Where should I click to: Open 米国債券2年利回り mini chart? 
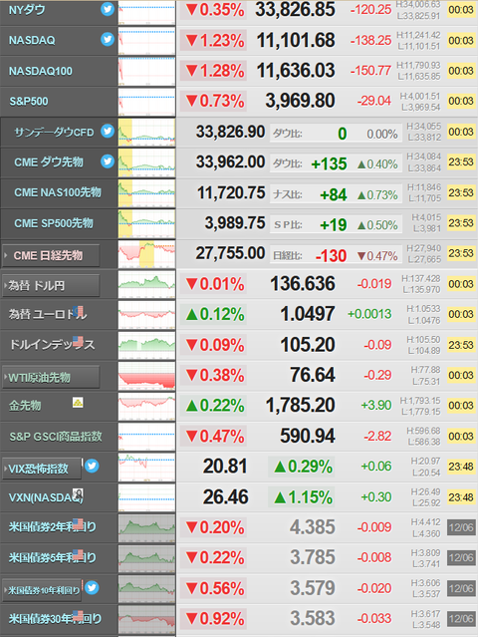[x=147, y=528]
